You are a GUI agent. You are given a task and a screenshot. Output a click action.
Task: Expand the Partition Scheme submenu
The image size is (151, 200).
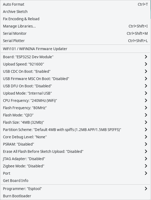(75, 129)
